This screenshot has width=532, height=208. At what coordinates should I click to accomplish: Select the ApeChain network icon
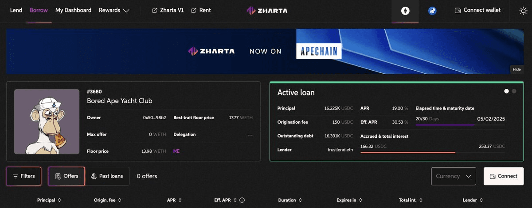(432, 11)
